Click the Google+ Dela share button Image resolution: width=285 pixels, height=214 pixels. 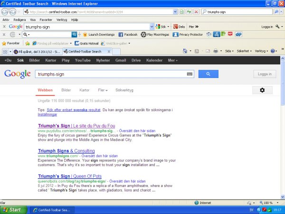point(179,27)
